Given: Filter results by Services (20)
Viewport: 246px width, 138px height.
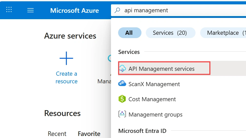Looking at the screenshot, I should 171,33.
